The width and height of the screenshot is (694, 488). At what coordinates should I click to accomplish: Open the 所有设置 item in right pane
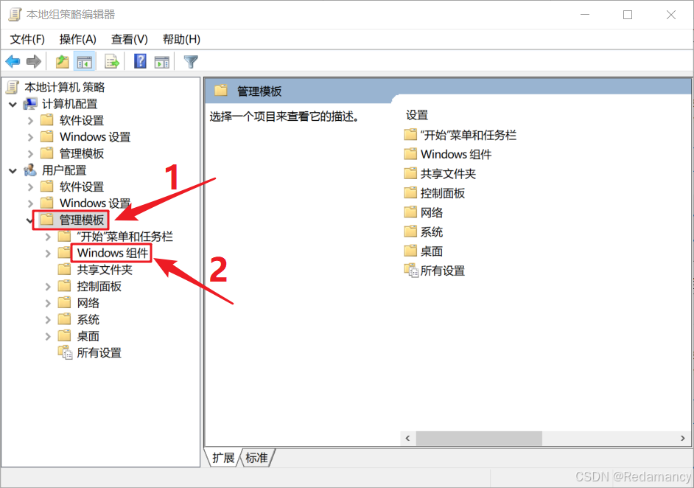pyautogui.click(x=435, y=271)
